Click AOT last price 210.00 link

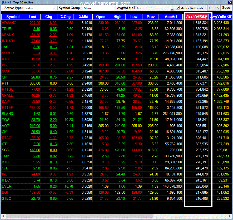tap(35, 126)
